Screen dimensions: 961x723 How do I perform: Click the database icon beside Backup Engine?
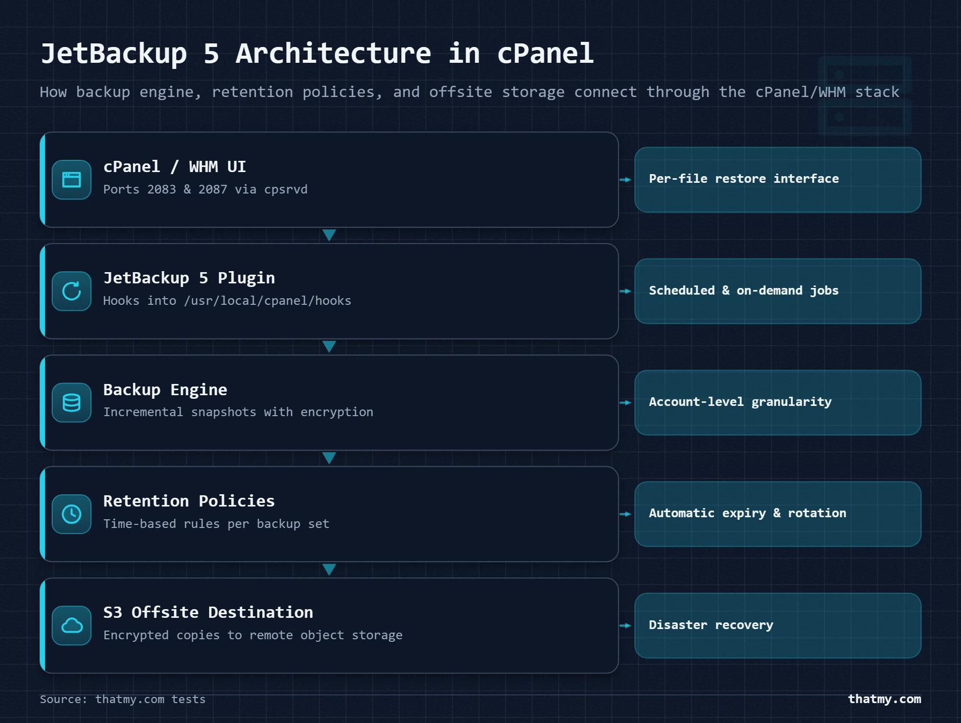pyautogui.click(x=72, y=403)
